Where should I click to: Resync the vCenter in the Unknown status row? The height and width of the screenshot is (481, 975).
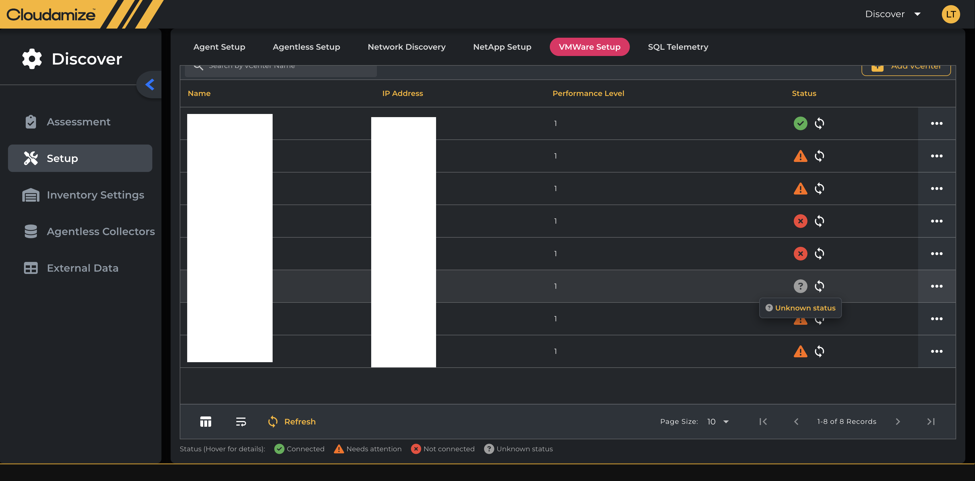point(819,286)
